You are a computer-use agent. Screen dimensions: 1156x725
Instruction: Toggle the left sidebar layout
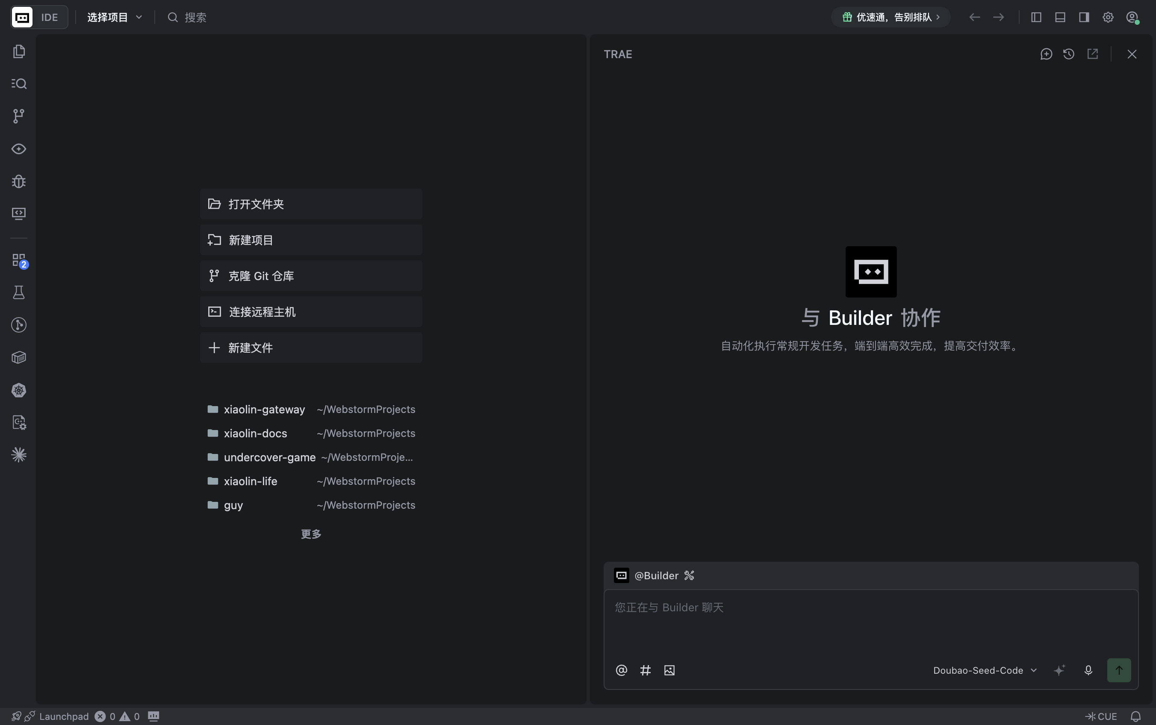click(x=1036, y=17)
